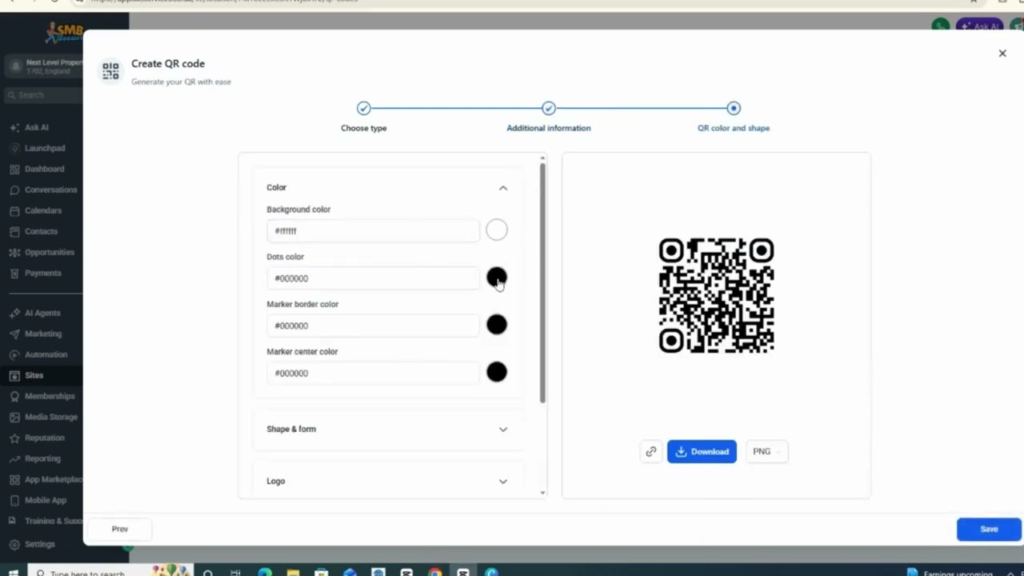
Task: Click the Marker center color hex field
Action: pos(373,373)
